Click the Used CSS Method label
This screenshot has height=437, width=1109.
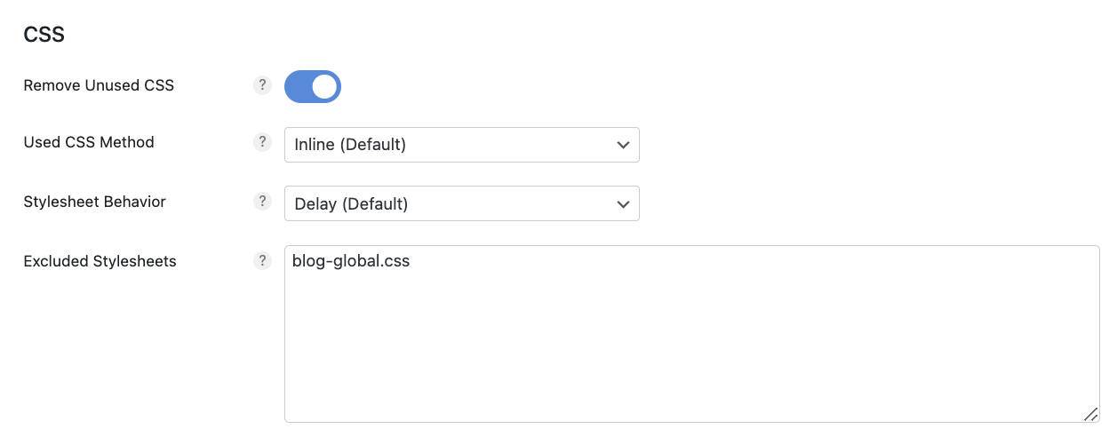point(89,142)
